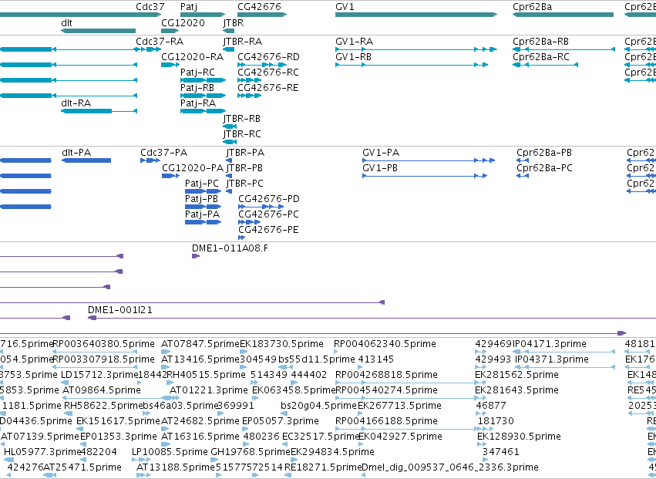Click the long GV1 gene bar

pyautogui.click(x=416, y=15)
